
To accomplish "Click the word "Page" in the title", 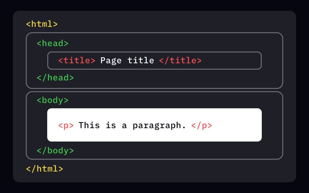I will (x=111, y=61).
